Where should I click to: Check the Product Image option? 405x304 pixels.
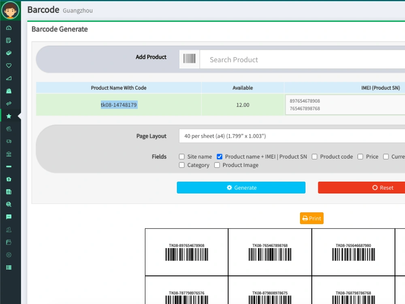pos(217,165)
